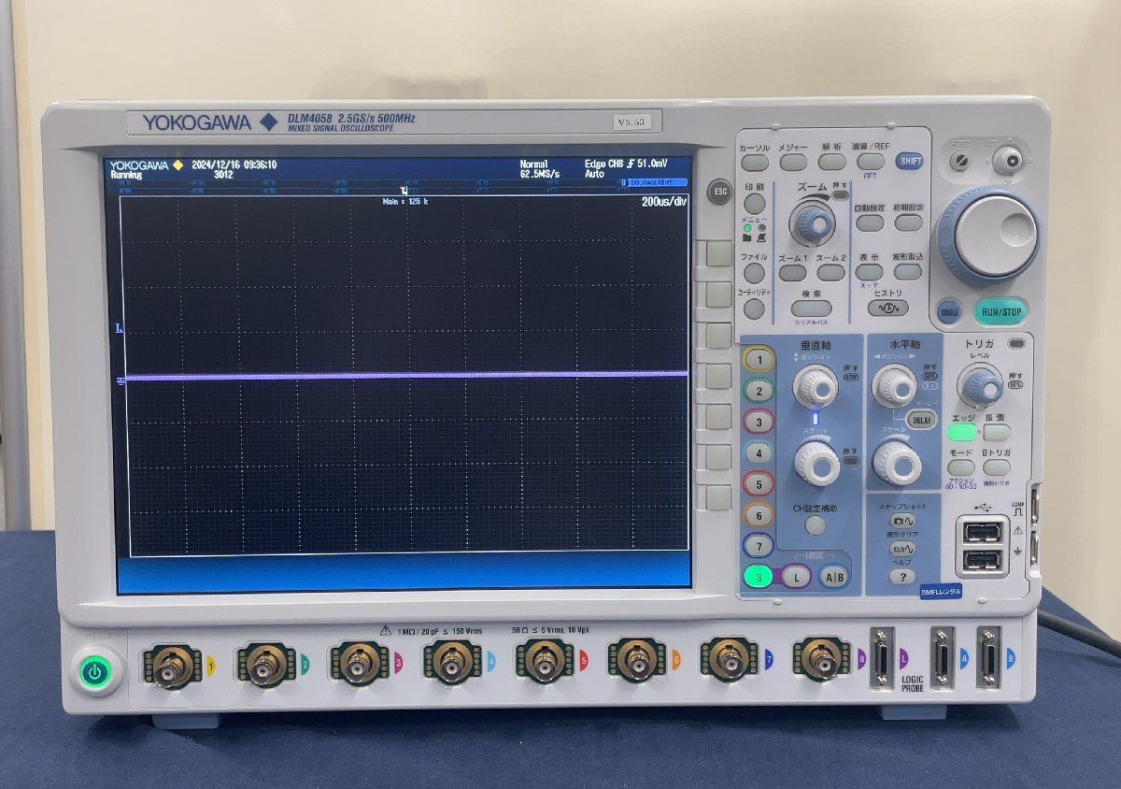Click the 検索 (Search) button
Screen dimensions: 1121x789
point(811,308)
